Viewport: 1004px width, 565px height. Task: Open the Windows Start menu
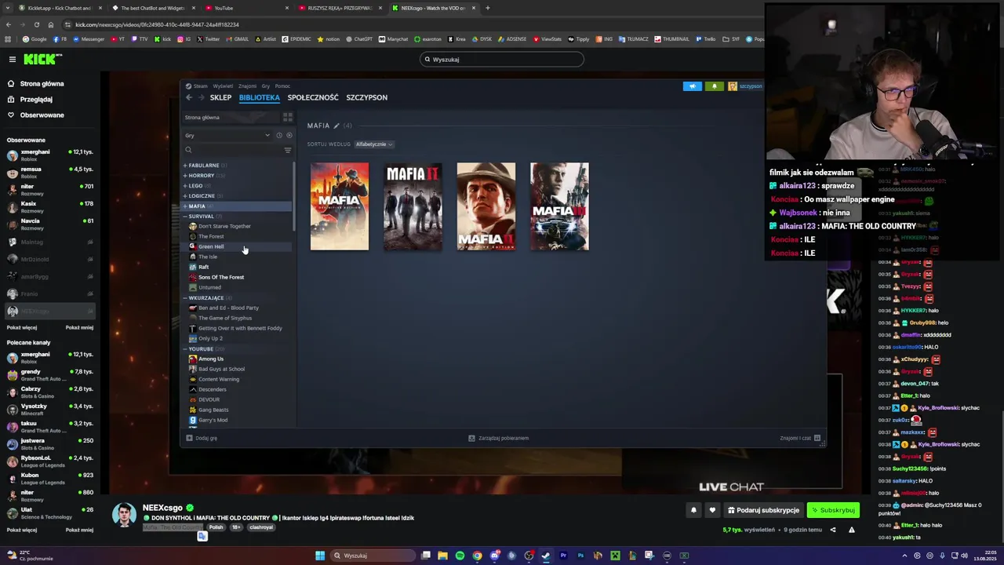(x=320, y=556)
